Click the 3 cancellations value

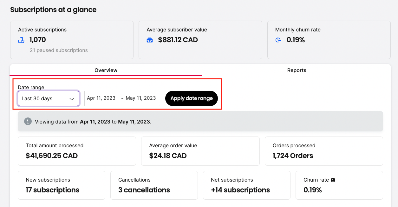pyautogui.click(x=144, y=190)
